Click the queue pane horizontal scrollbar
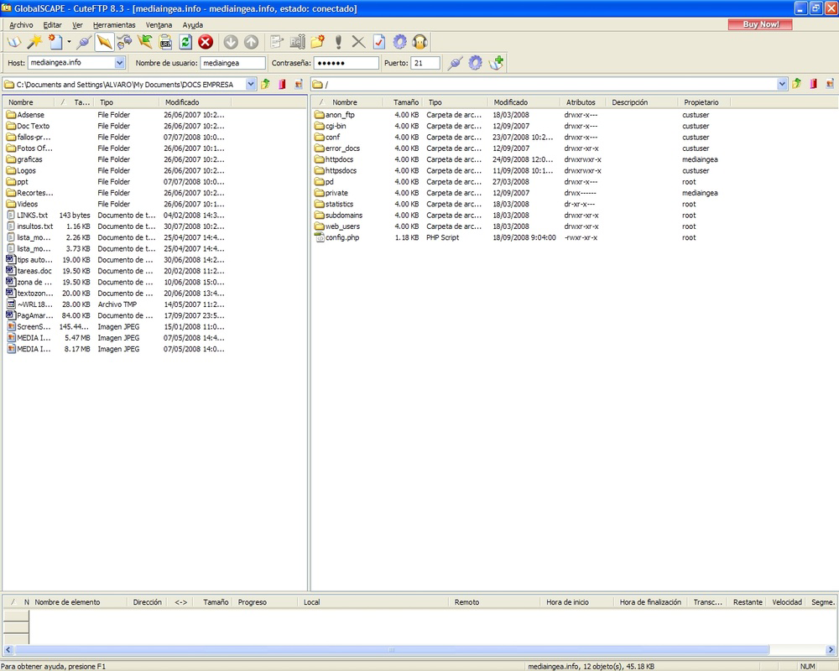This screenshot has height=671, width=839. [392, 649]
